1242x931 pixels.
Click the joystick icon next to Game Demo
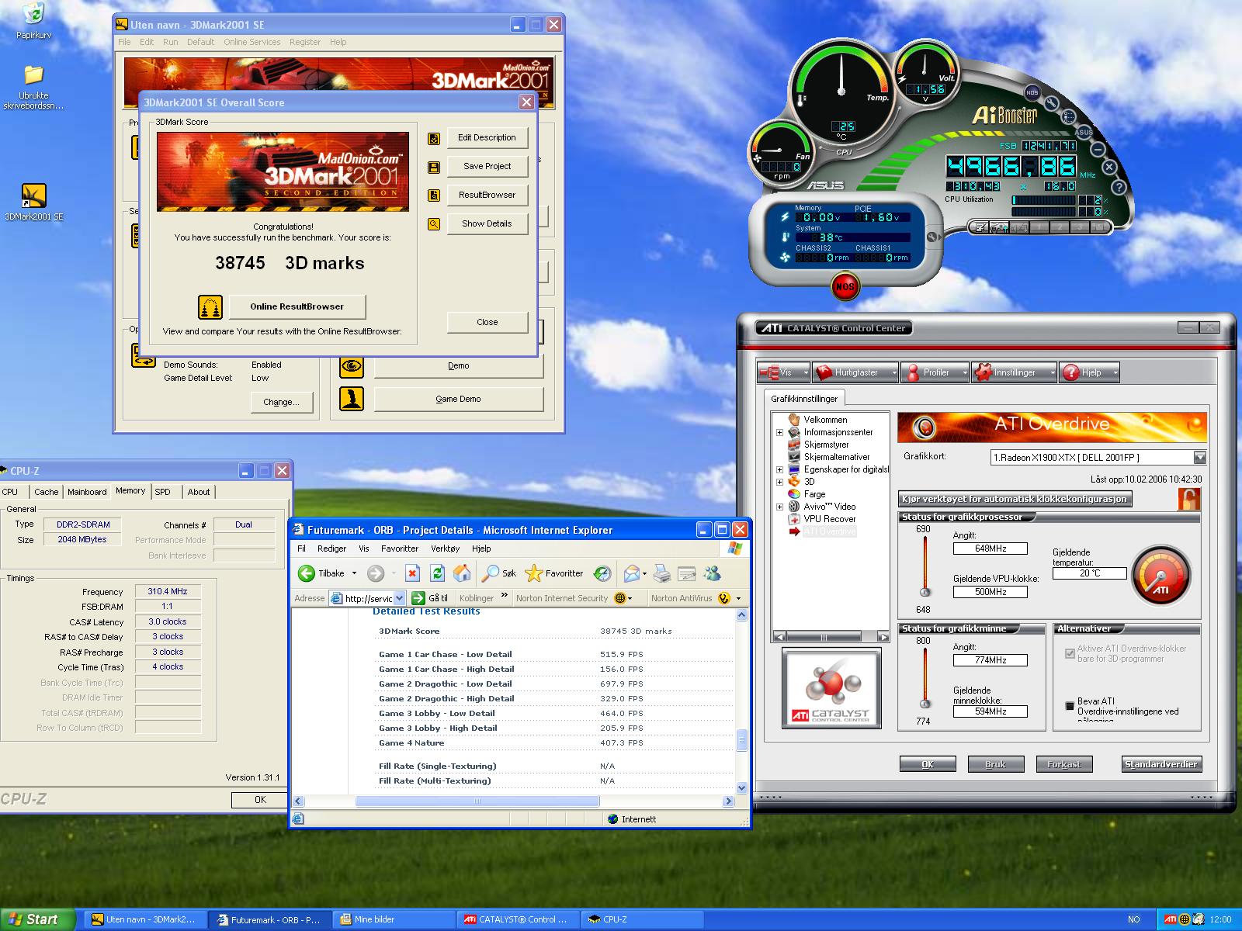[x=352, y=399]
